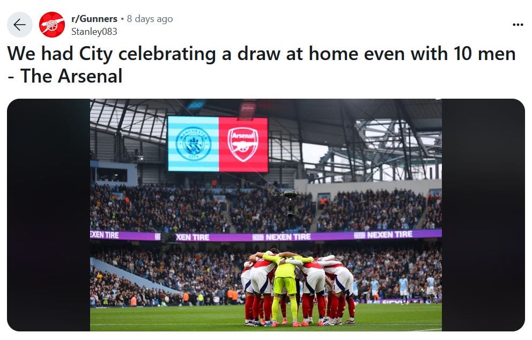The height and width of the screenshot is (340, 532).
Task: Open the r/Gunners cannon avatar
Action: (52, 25)
